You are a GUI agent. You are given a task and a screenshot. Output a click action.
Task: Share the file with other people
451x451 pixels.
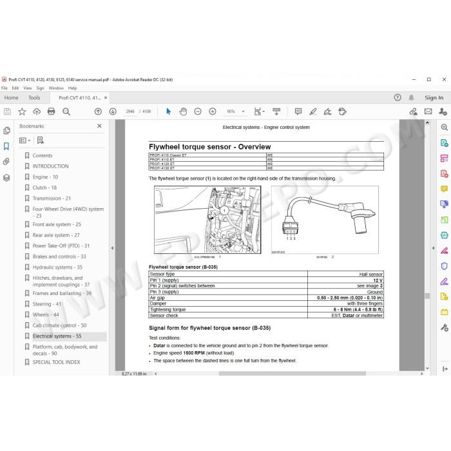443,111
